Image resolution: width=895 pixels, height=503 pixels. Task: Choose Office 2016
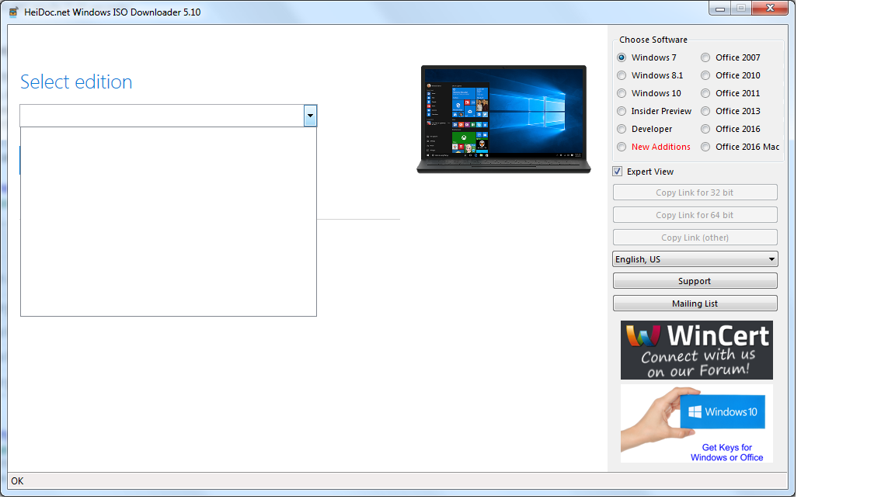pyautogui.click(x=705, y=129)
